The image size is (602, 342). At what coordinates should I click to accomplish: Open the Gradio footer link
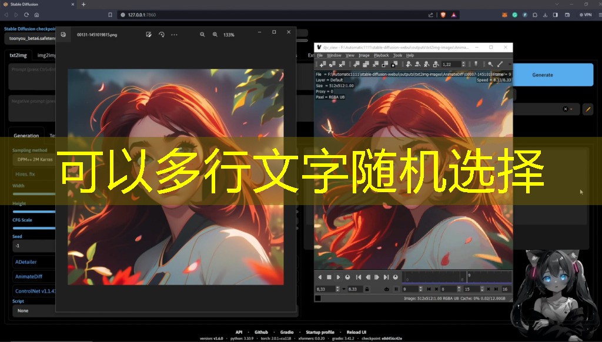(287, 332)
